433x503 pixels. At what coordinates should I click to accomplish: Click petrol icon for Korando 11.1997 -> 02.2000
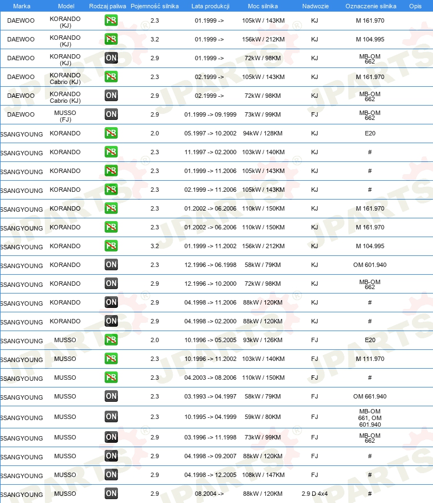point(111,152)
